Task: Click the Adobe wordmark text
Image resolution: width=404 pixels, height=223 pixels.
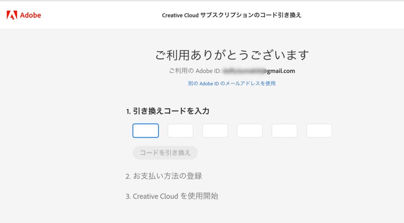Action: (30, 15)
